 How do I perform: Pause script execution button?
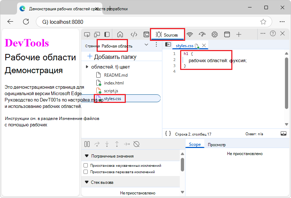click(87, 144)
